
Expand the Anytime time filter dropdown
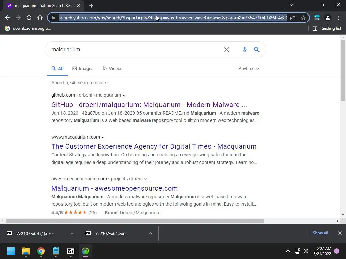[249, 69]
